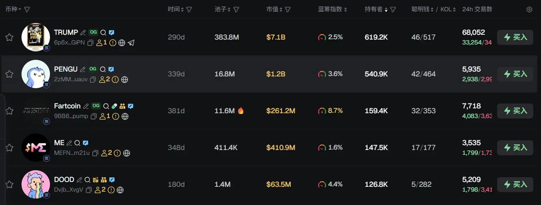Open TRUMP's Telegram link icon

pyautogui.click(x=131, y=42)
